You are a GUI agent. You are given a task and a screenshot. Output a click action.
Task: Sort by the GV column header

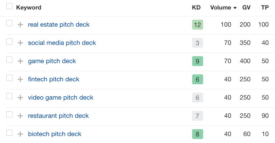(246, 8)
